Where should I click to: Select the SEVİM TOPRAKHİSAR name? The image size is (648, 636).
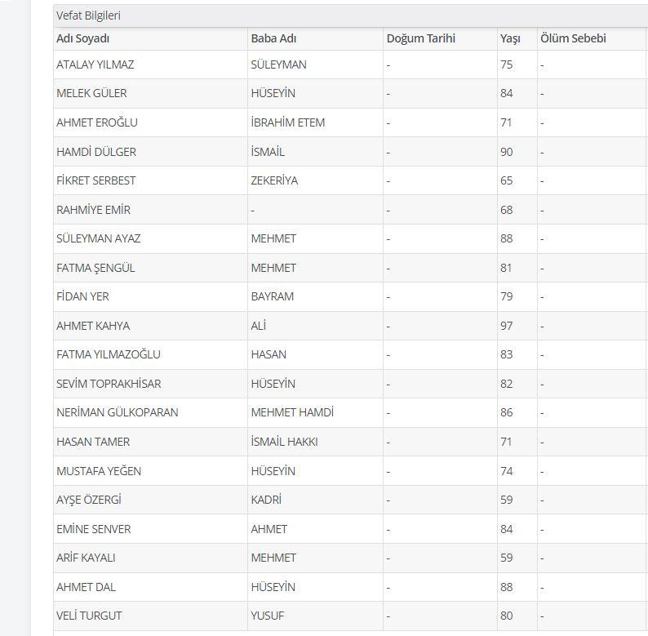[109, 384]
